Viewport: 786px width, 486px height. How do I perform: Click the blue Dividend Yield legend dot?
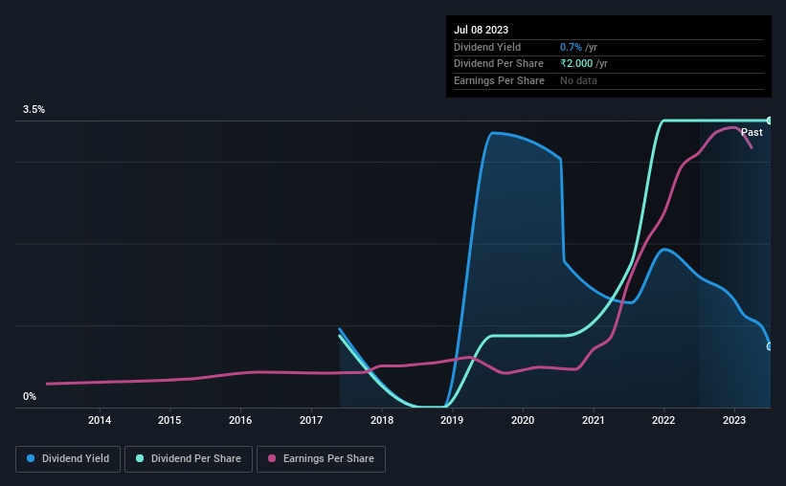pyautogui.click(x=31, y=458)
